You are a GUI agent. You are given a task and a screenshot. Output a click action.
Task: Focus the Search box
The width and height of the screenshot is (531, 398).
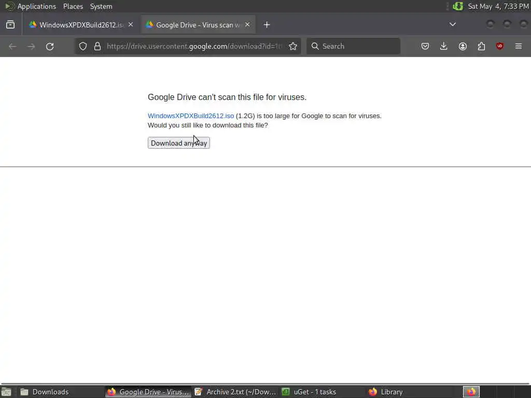click(x=353, y=46)
